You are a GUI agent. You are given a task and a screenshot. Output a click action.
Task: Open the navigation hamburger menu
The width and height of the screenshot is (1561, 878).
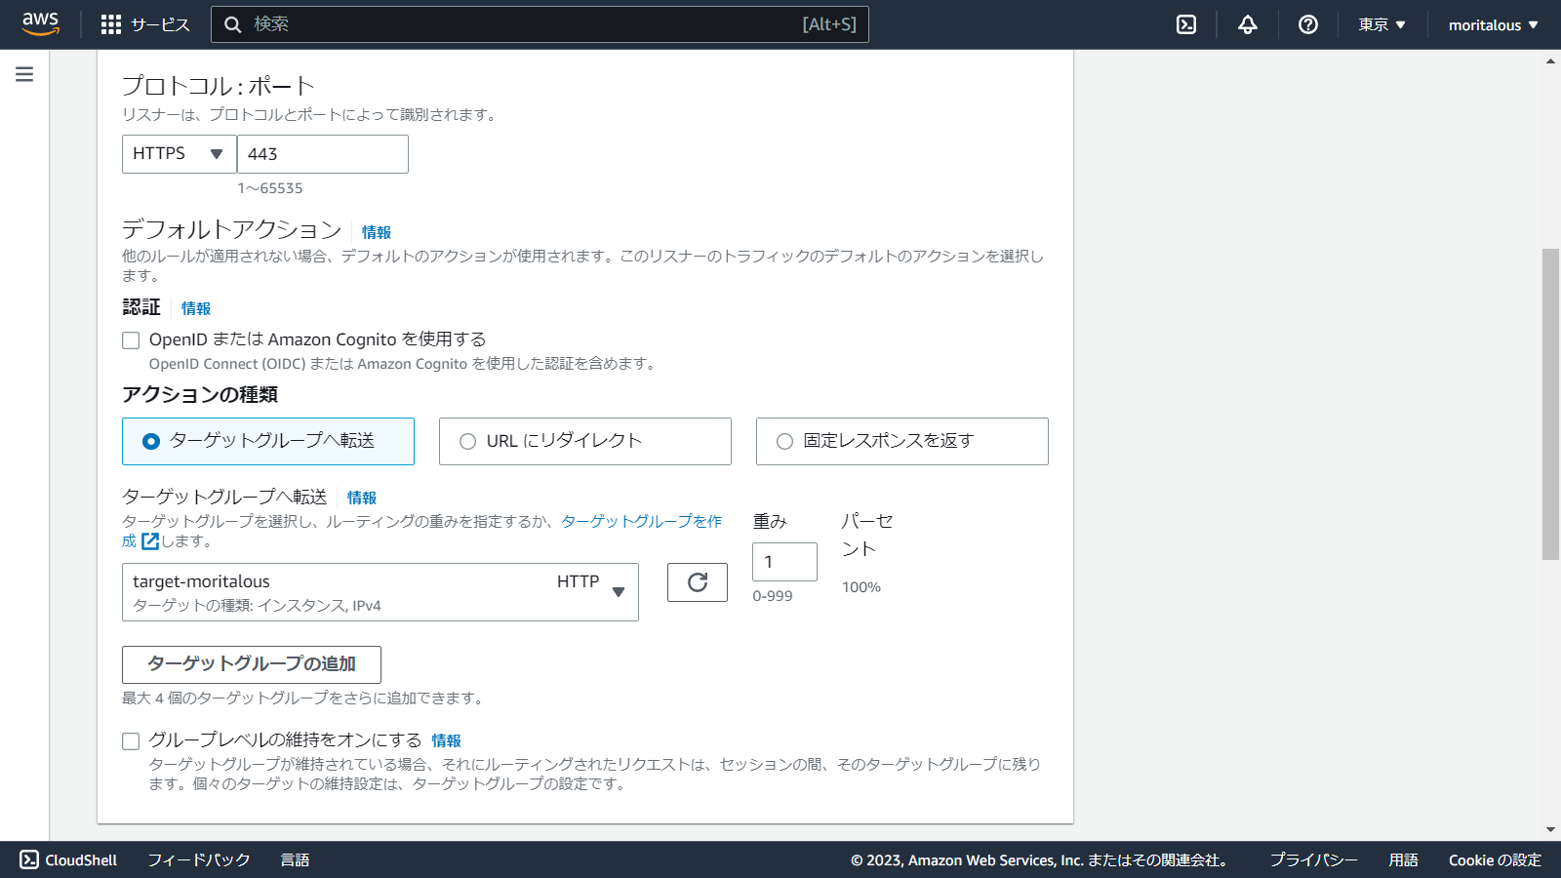click(x=23, y=73)
